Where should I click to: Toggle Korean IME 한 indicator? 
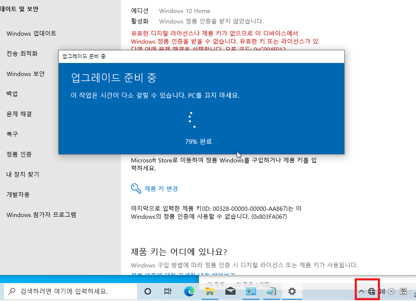pos(403,291)
